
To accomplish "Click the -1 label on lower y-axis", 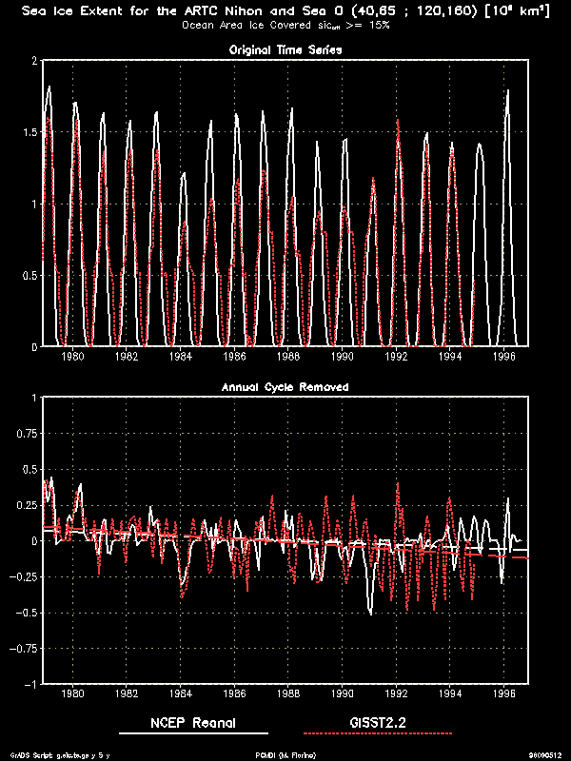I will coord(30,684).
